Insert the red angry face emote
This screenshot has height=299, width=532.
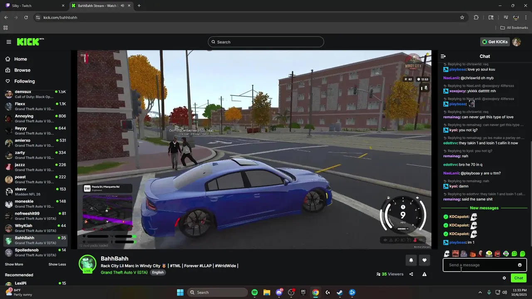pyautogui.click(x=498, y=254)
